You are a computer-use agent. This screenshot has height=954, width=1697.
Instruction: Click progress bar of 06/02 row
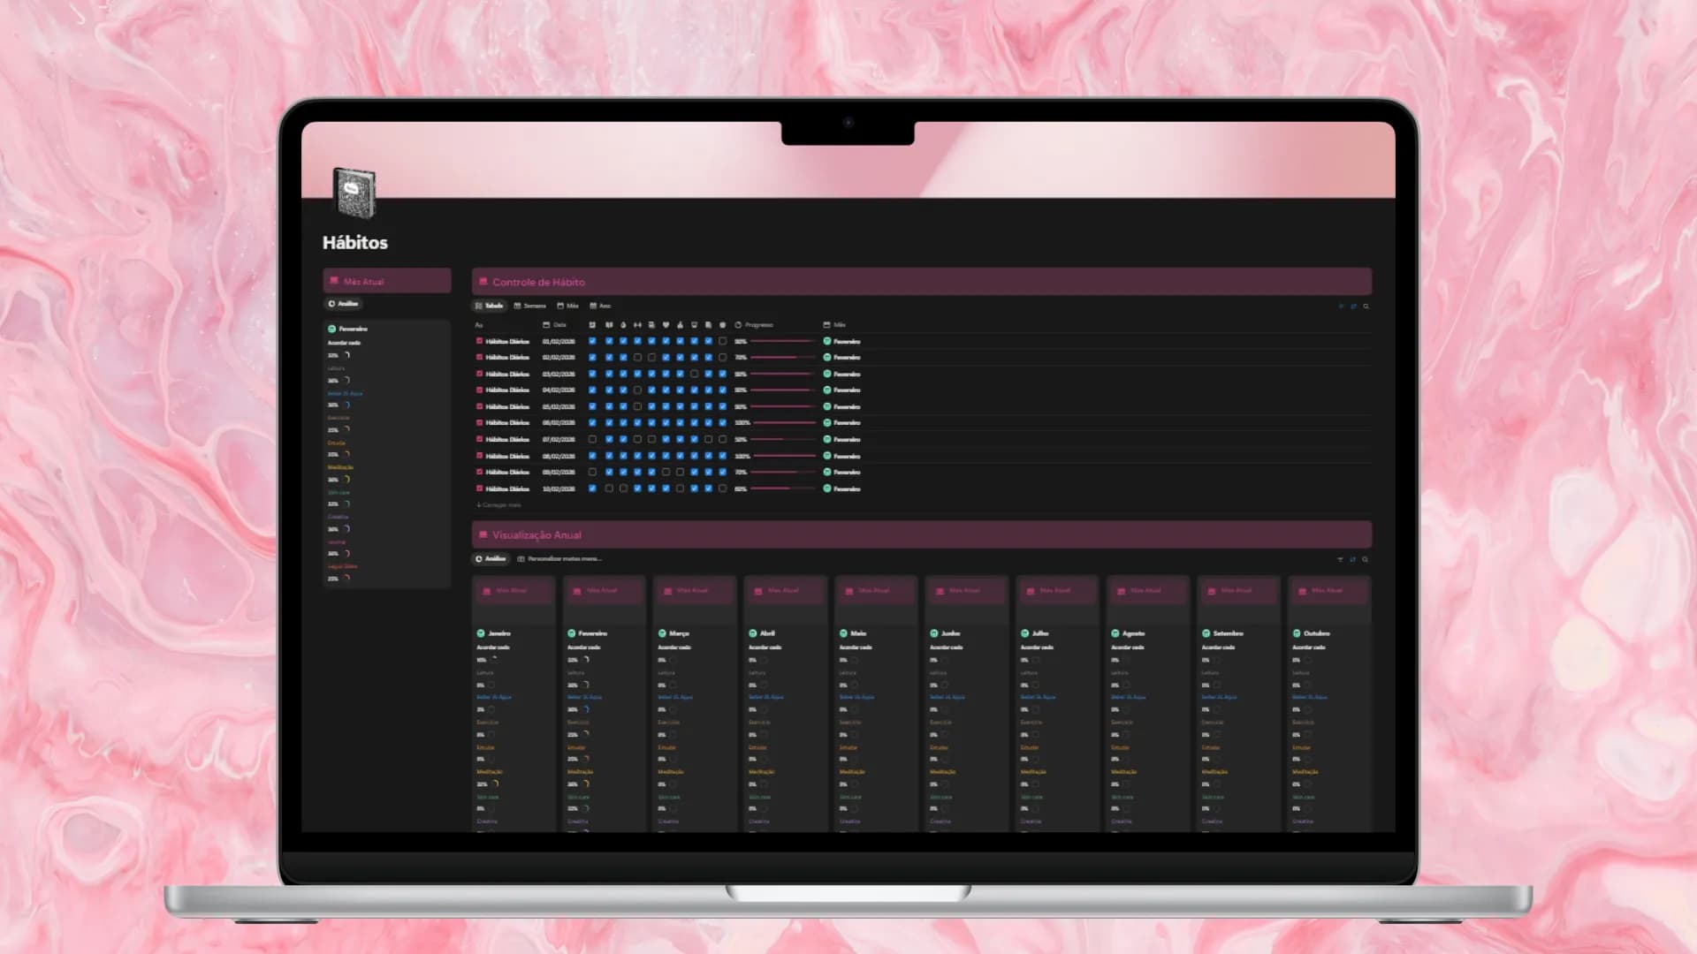782,423
